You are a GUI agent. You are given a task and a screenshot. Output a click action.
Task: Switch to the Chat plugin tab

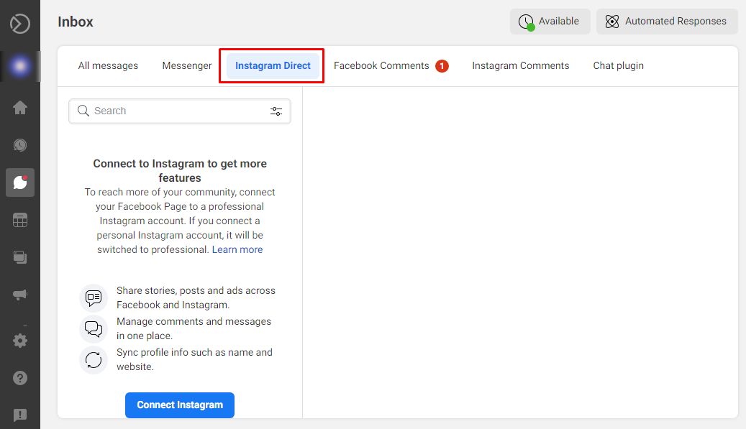coord(618,65)
